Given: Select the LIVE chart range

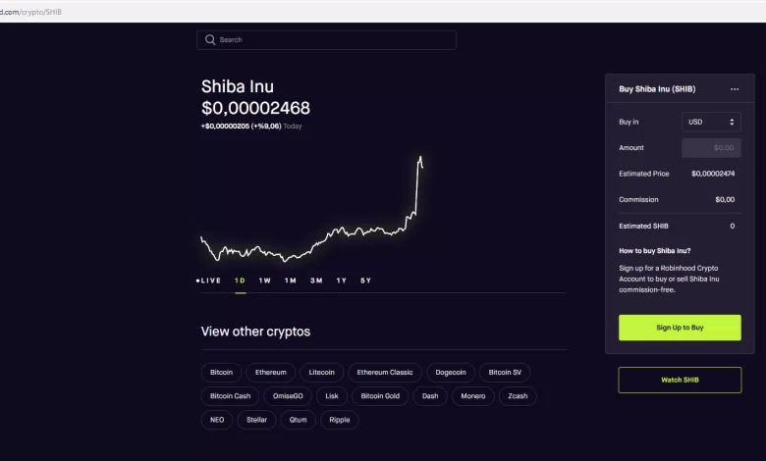Looking at the screenshot, I should coord(210,281).
